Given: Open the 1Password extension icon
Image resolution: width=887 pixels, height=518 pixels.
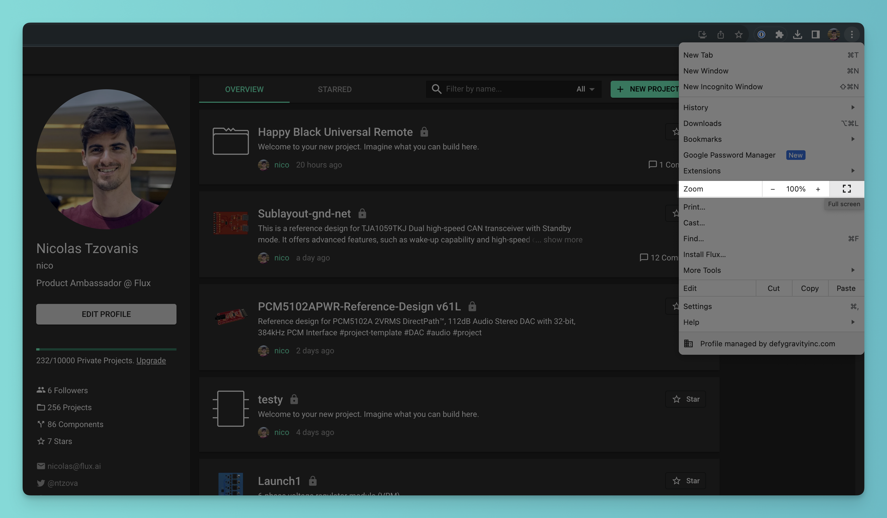Looking at the screenshot, I should (x=761, y=34).
